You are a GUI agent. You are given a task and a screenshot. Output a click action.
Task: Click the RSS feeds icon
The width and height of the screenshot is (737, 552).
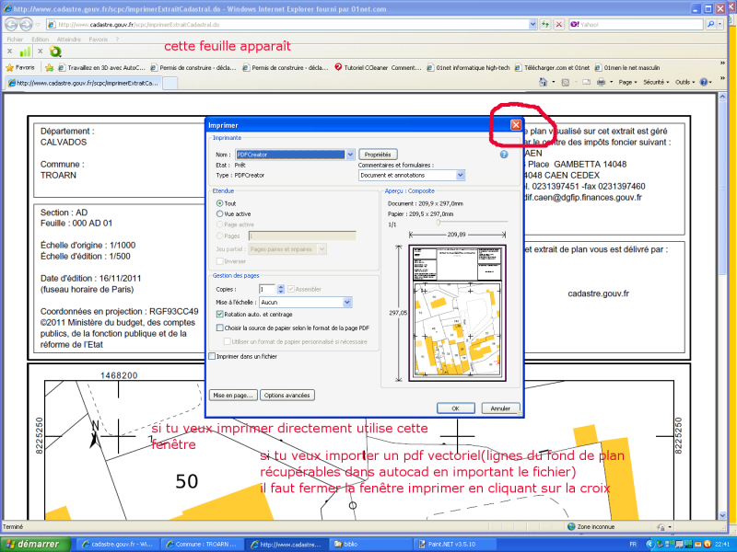pyautogui.click(x=566, y=82)
